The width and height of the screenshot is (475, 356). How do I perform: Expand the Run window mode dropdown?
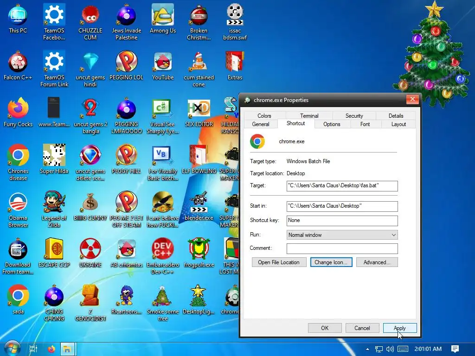click(x=342, y=235)
